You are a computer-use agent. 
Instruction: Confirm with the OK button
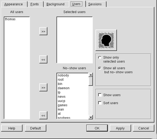[x=97, y=128]
